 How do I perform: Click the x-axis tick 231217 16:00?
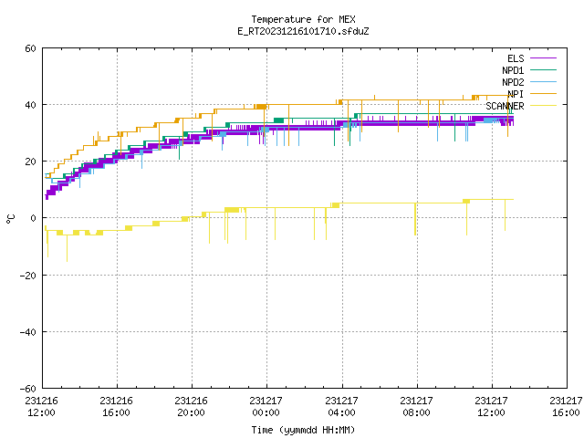[566, 407]
